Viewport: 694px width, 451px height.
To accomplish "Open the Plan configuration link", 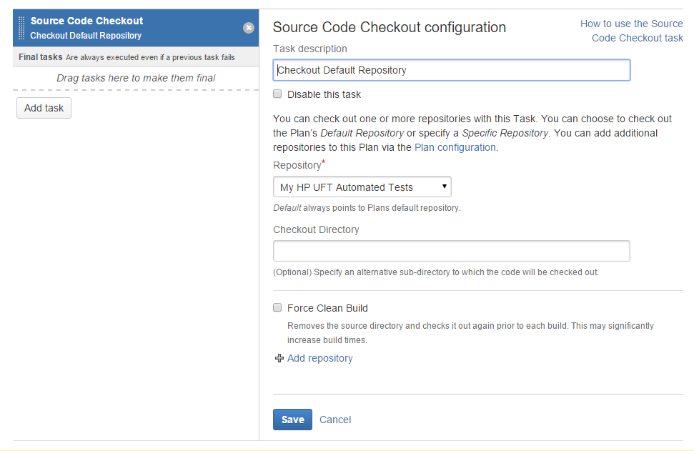I will pyautogui.click(x=456, y=147).
